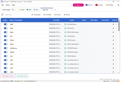Edit the NEXT row config
138x104 pixels.
113,44
